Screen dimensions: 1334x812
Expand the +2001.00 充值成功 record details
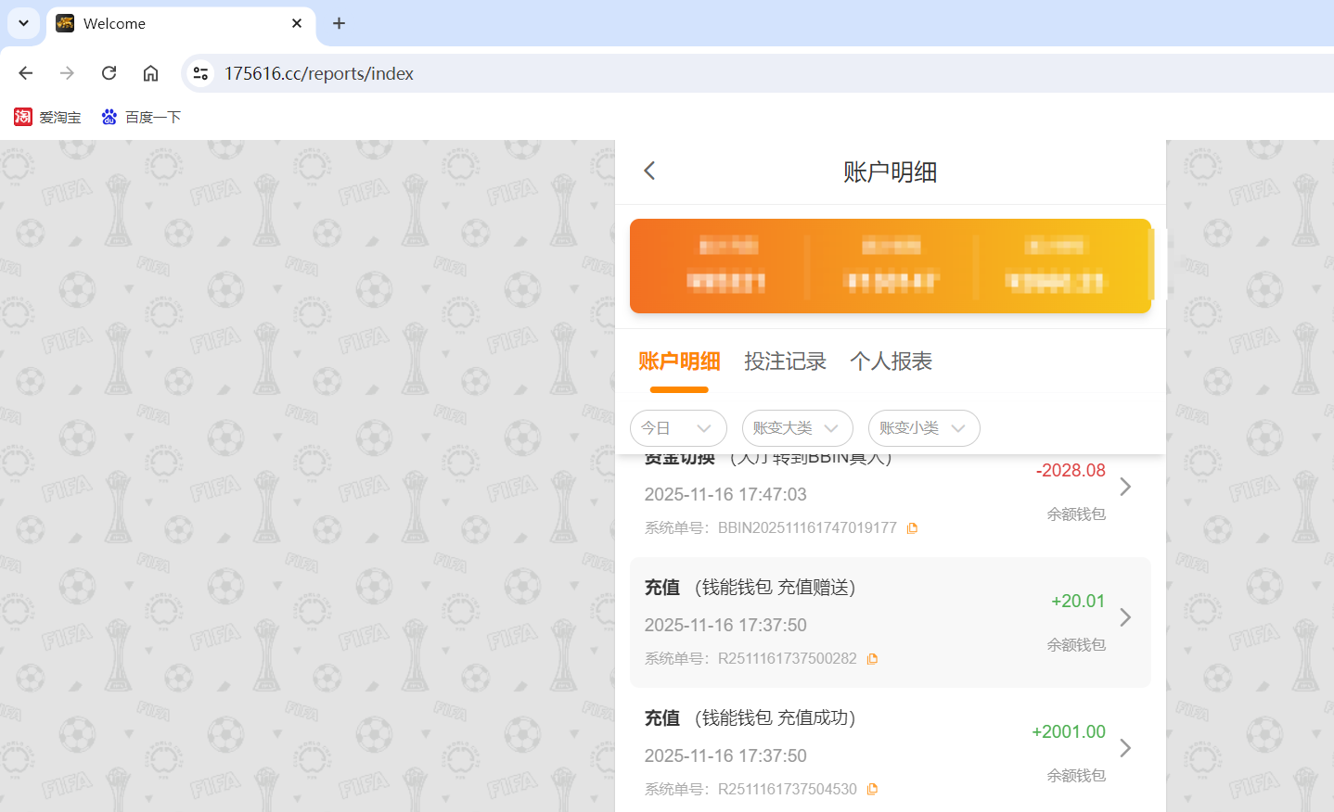point(1124,747)
